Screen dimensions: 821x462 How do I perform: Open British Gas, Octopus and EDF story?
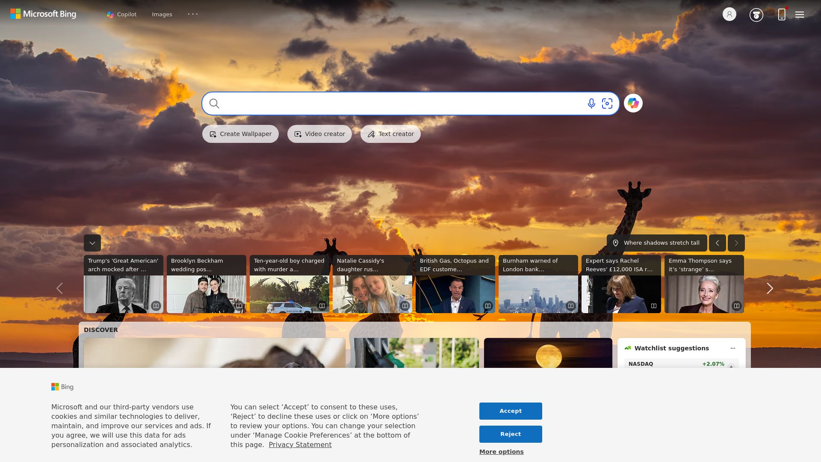(x=455, y=284)
